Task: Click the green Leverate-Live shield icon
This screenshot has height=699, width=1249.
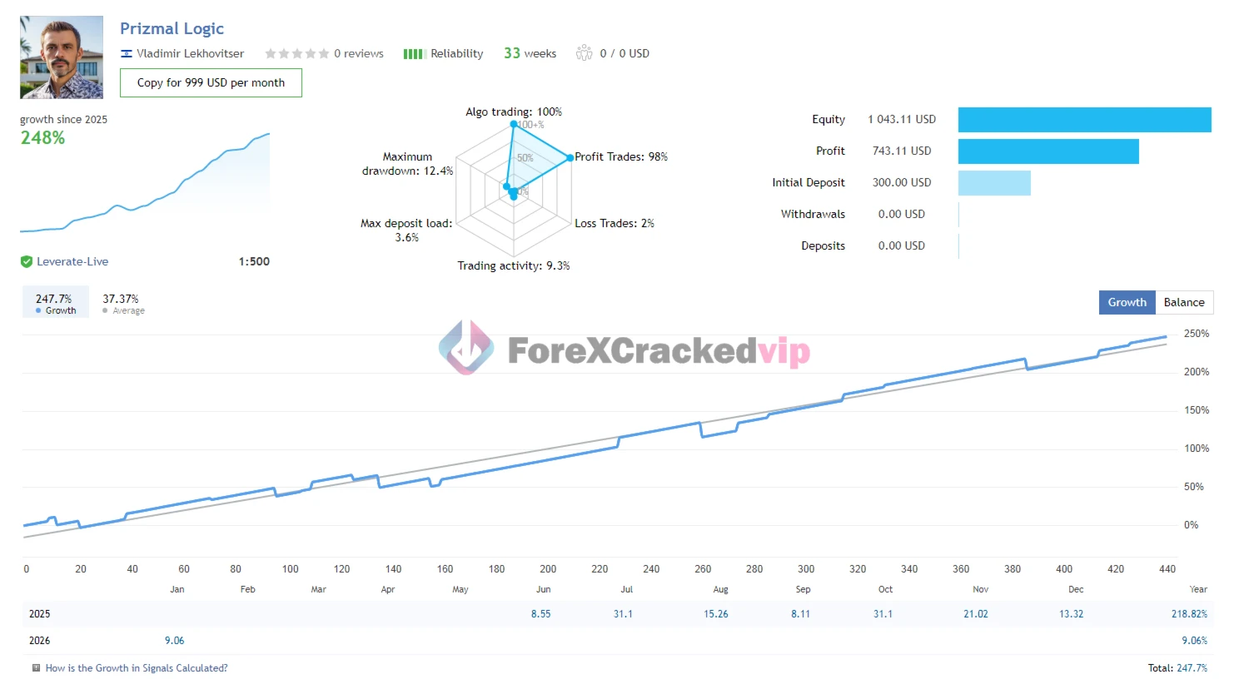Action: coord(27,262)
